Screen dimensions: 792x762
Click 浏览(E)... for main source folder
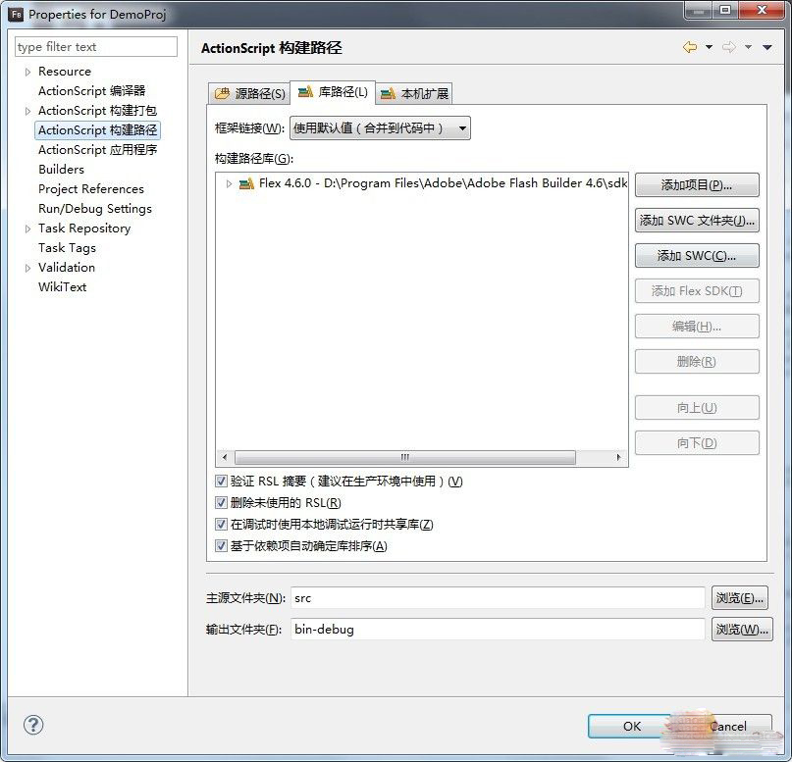pos(740,598)
